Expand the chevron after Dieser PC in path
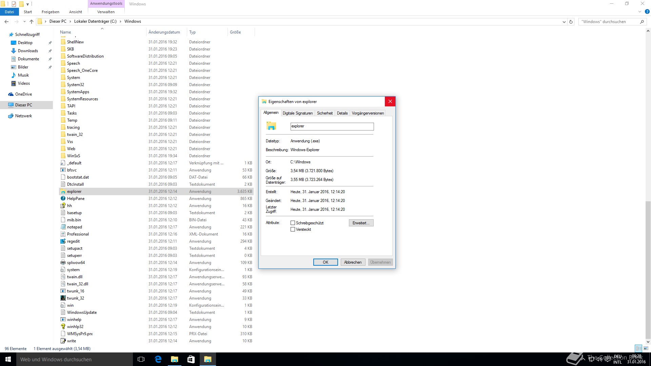651x366 pixels. coord(71,21)
